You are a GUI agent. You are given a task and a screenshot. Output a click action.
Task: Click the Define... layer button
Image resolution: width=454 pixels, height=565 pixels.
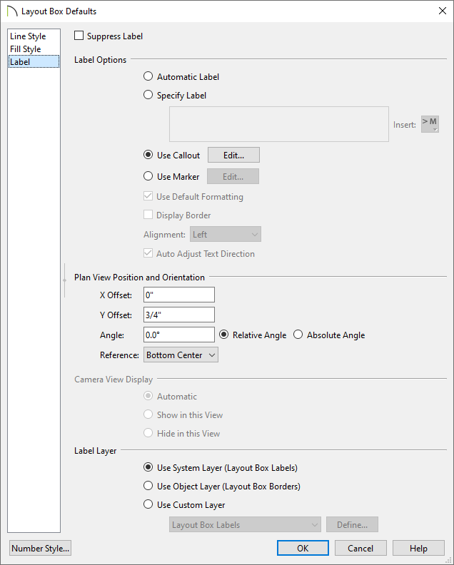[x=353, y=524]
